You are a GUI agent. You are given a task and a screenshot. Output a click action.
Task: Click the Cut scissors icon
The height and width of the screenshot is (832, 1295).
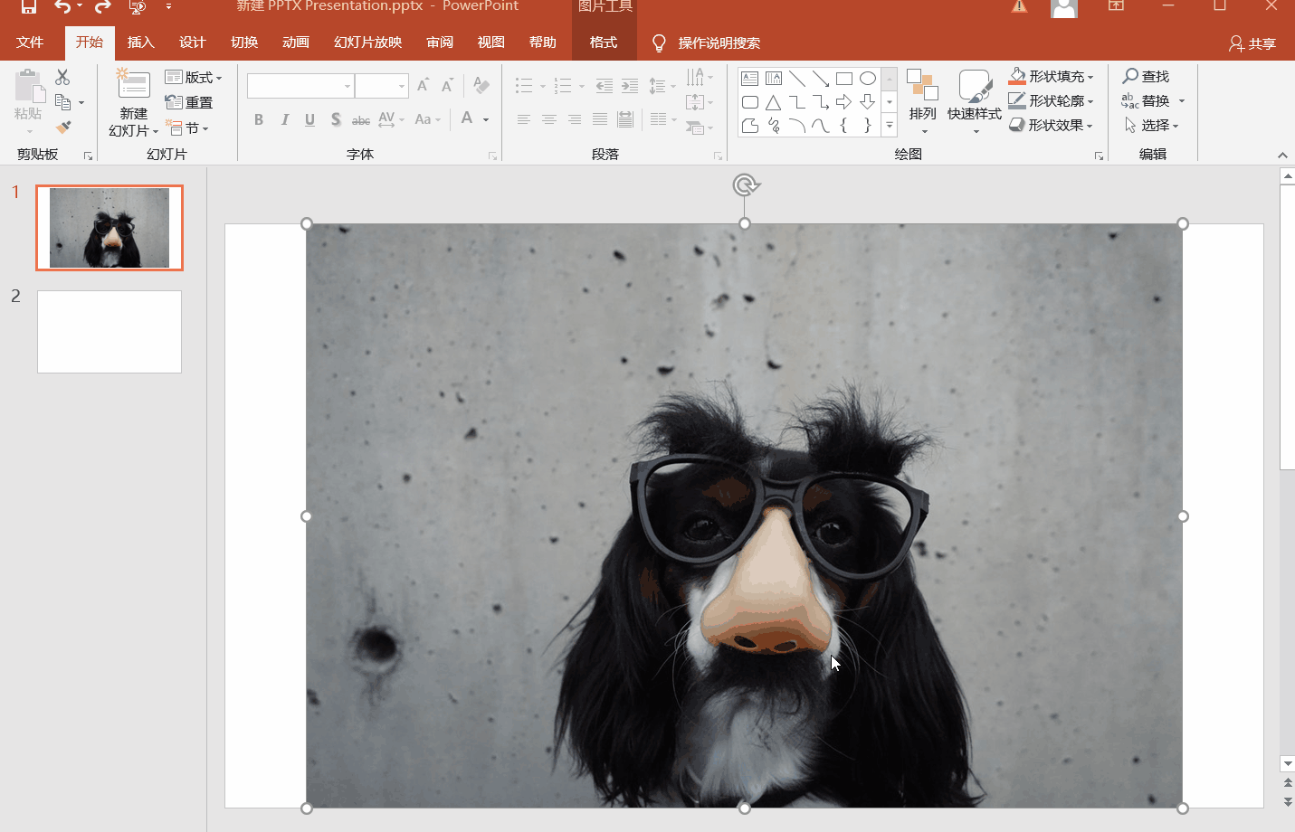click(62, 78)
